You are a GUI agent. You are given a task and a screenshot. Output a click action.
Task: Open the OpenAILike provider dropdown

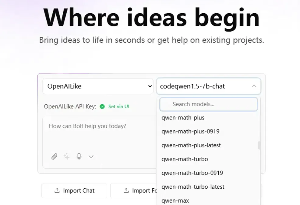coord(98,86)
